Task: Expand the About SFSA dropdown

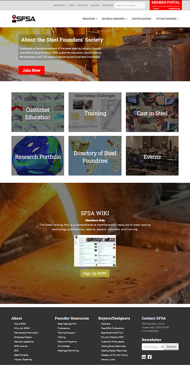Action: click(60, 5)
